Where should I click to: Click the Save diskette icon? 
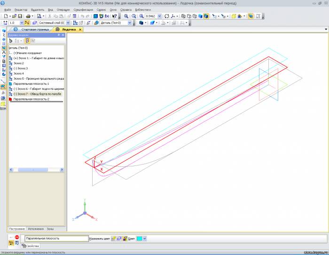pyautogui.click(x=20, y=16)
